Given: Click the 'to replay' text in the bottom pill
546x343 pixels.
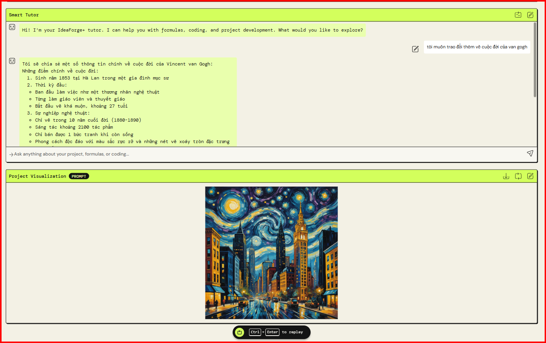Looking at the screenshot, I should point(292,332).
